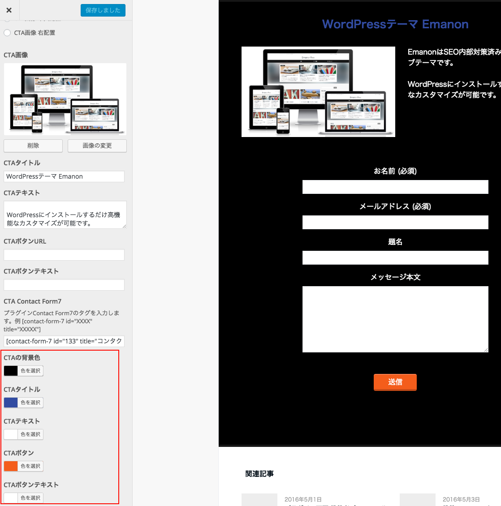Click the device mockup image in the preview
This screenshot has height=506, width=501.
click(318, 92)
